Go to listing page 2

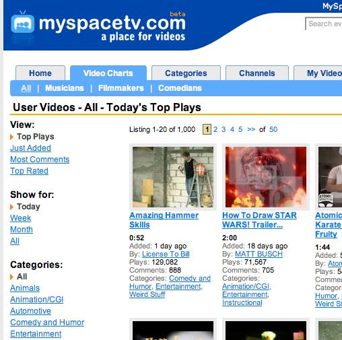coord(215,129)
